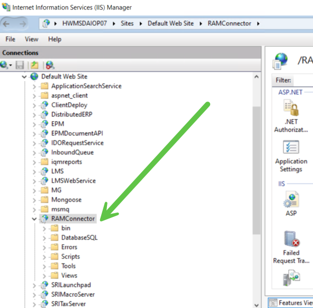Open dropdown arrow after RAMConnector in breadcrumb
The width and height of the screenshot is (313, 308).
(x=258, y=24)
